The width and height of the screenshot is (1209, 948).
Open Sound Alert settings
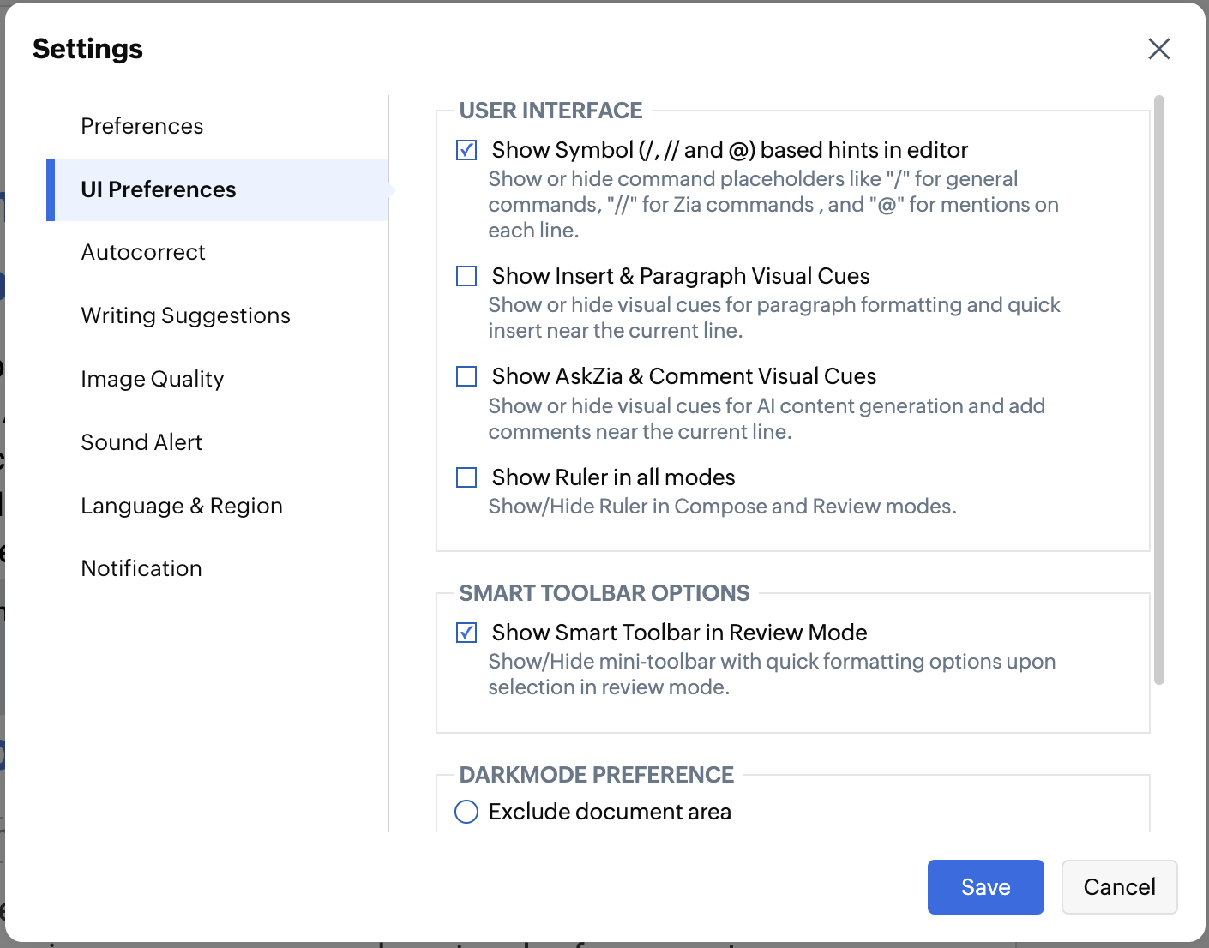coord(141,442)
